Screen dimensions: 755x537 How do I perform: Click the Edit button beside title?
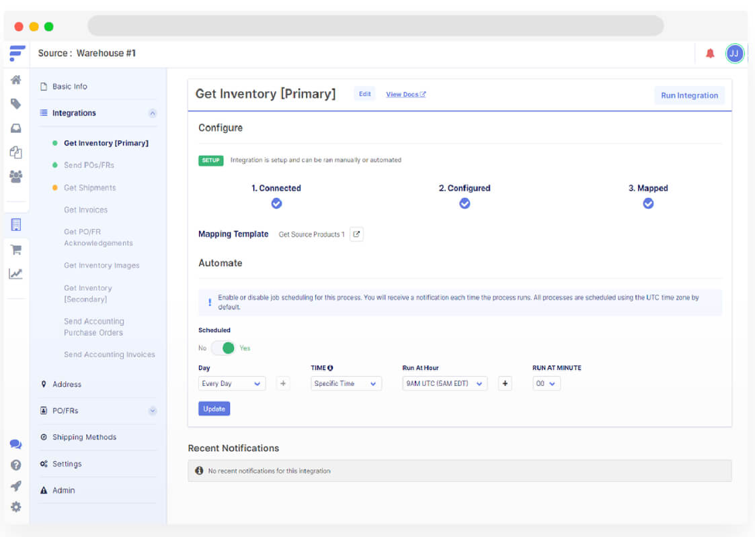(x=364, y=94)
